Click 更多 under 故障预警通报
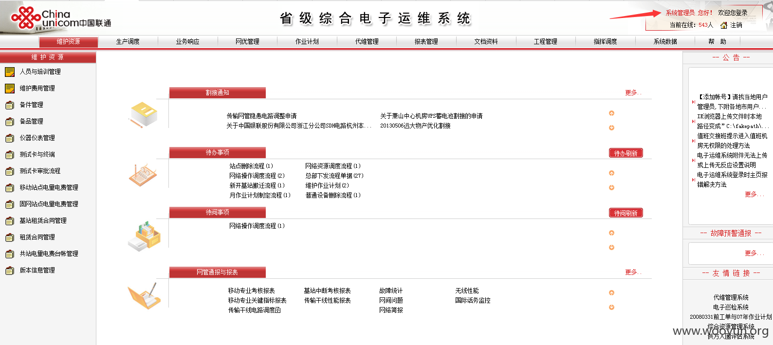Viewport: 773px width, 345px height. pos(755,254)
